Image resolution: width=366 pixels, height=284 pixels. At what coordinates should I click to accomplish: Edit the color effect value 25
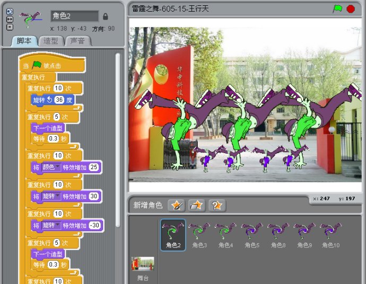pyautogui.click(x=94, y=167)
